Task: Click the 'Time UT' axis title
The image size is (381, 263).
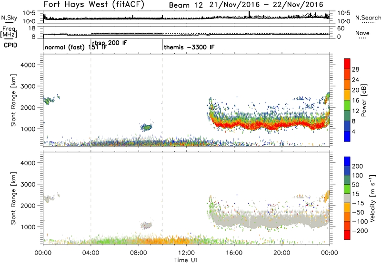Action: coord(186,260)
